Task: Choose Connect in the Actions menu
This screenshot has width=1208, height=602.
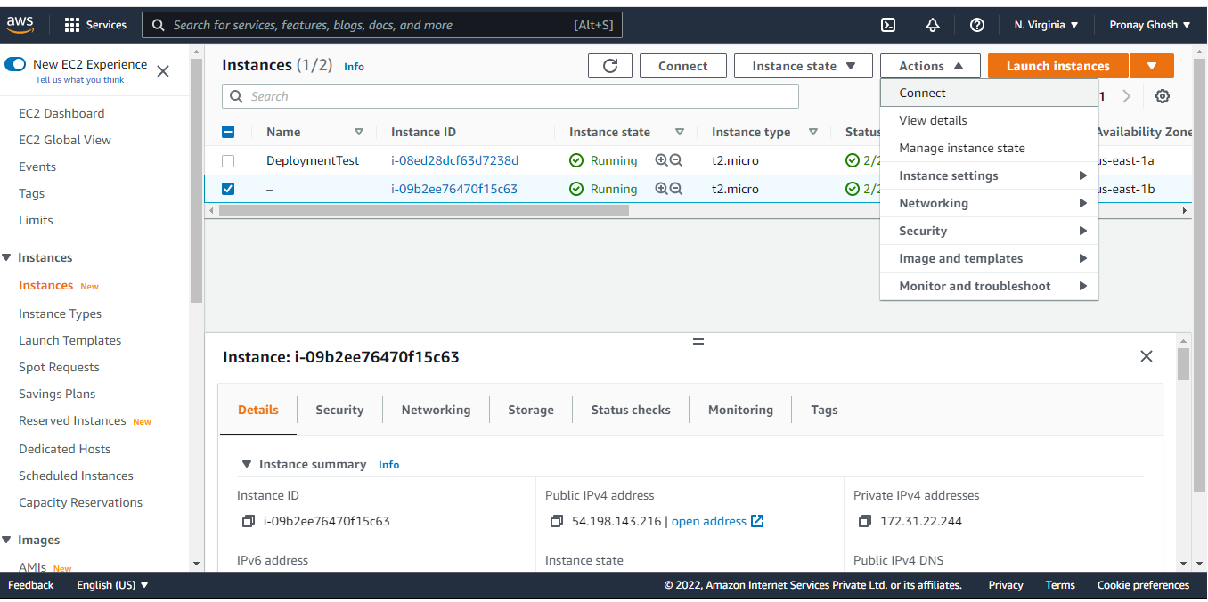Action: pyautogui.click(x=989, y=93)
